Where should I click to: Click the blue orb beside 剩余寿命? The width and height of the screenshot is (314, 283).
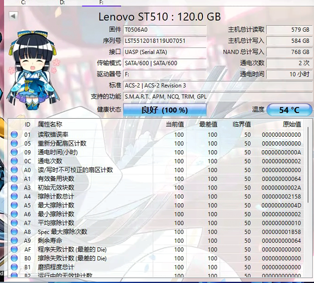point(15,241)
